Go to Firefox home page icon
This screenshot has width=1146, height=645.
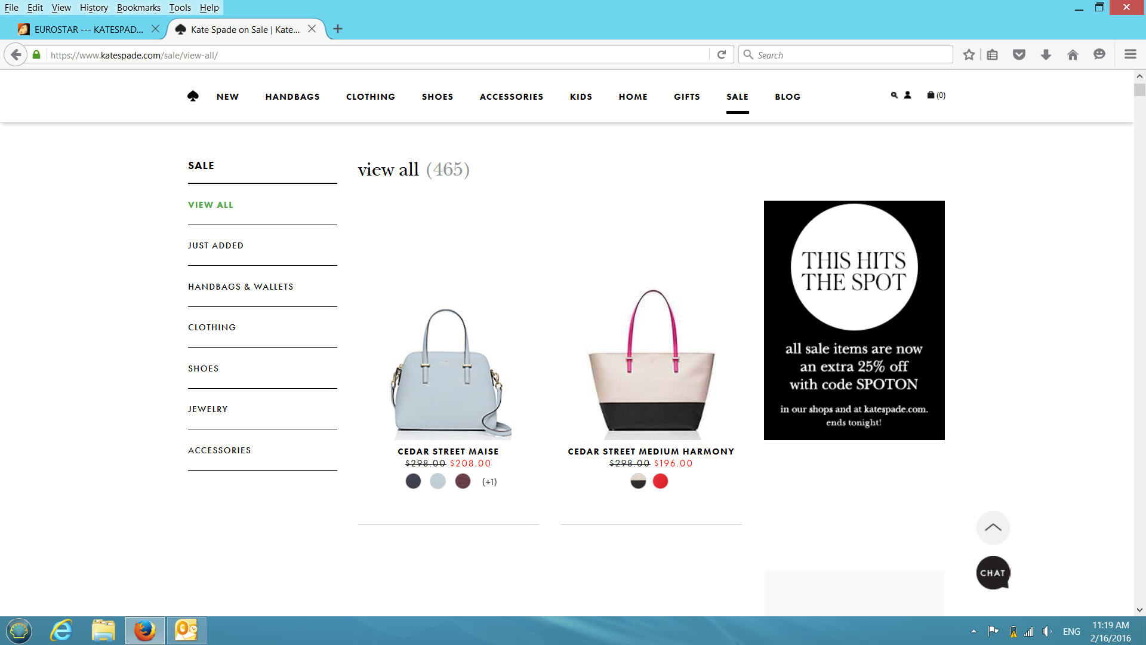[x=1073, y=55]
